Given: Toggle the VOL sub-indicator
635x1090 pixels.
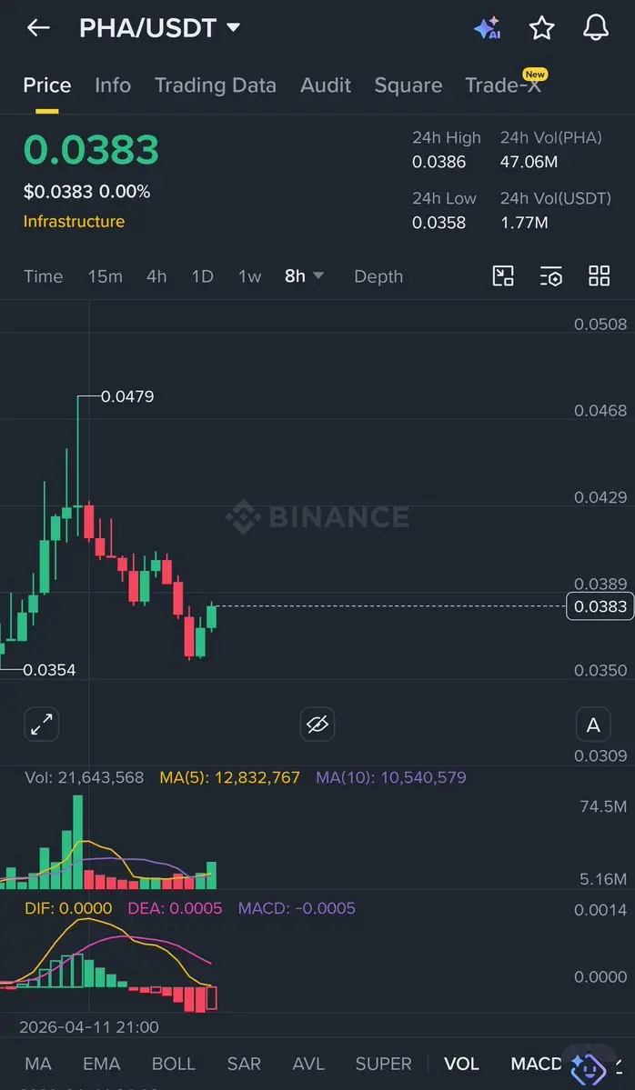Looking at the screenshot, I should point(462,1065).
